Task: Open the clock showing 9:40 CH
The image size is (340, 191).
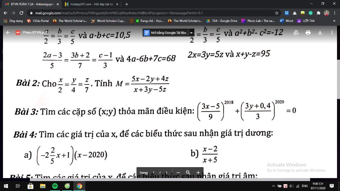Action: 318,186
